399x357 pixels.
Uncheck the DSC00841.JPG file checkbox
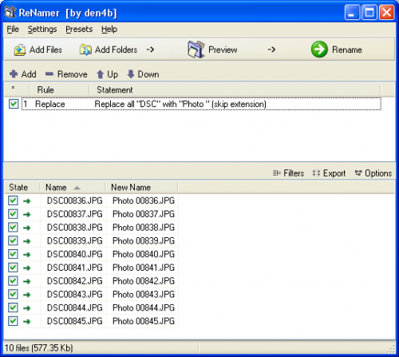tap(13, 268)
